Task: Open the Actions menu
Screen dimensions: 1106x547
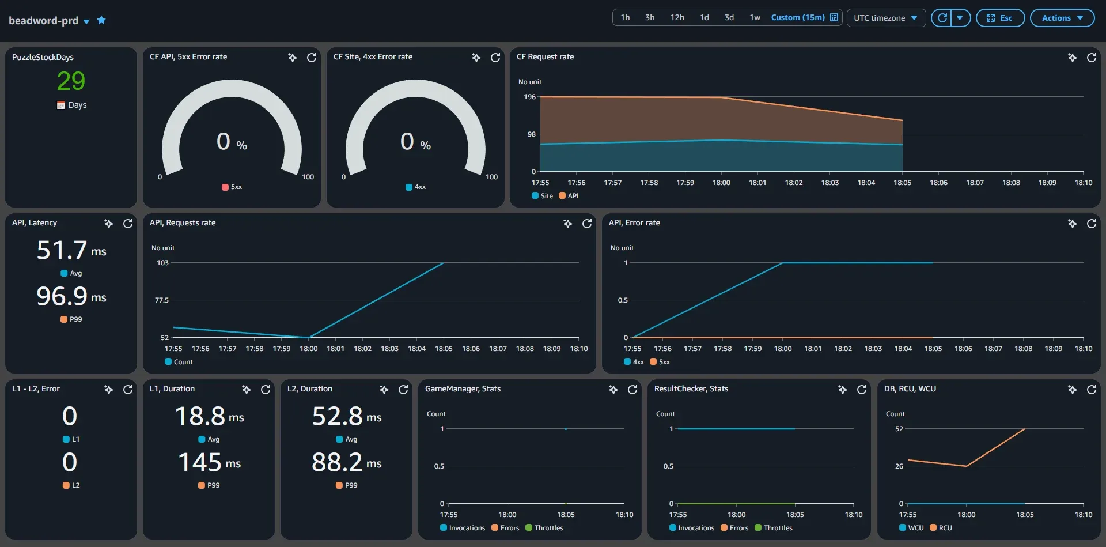Action: tap(1062, 18)
